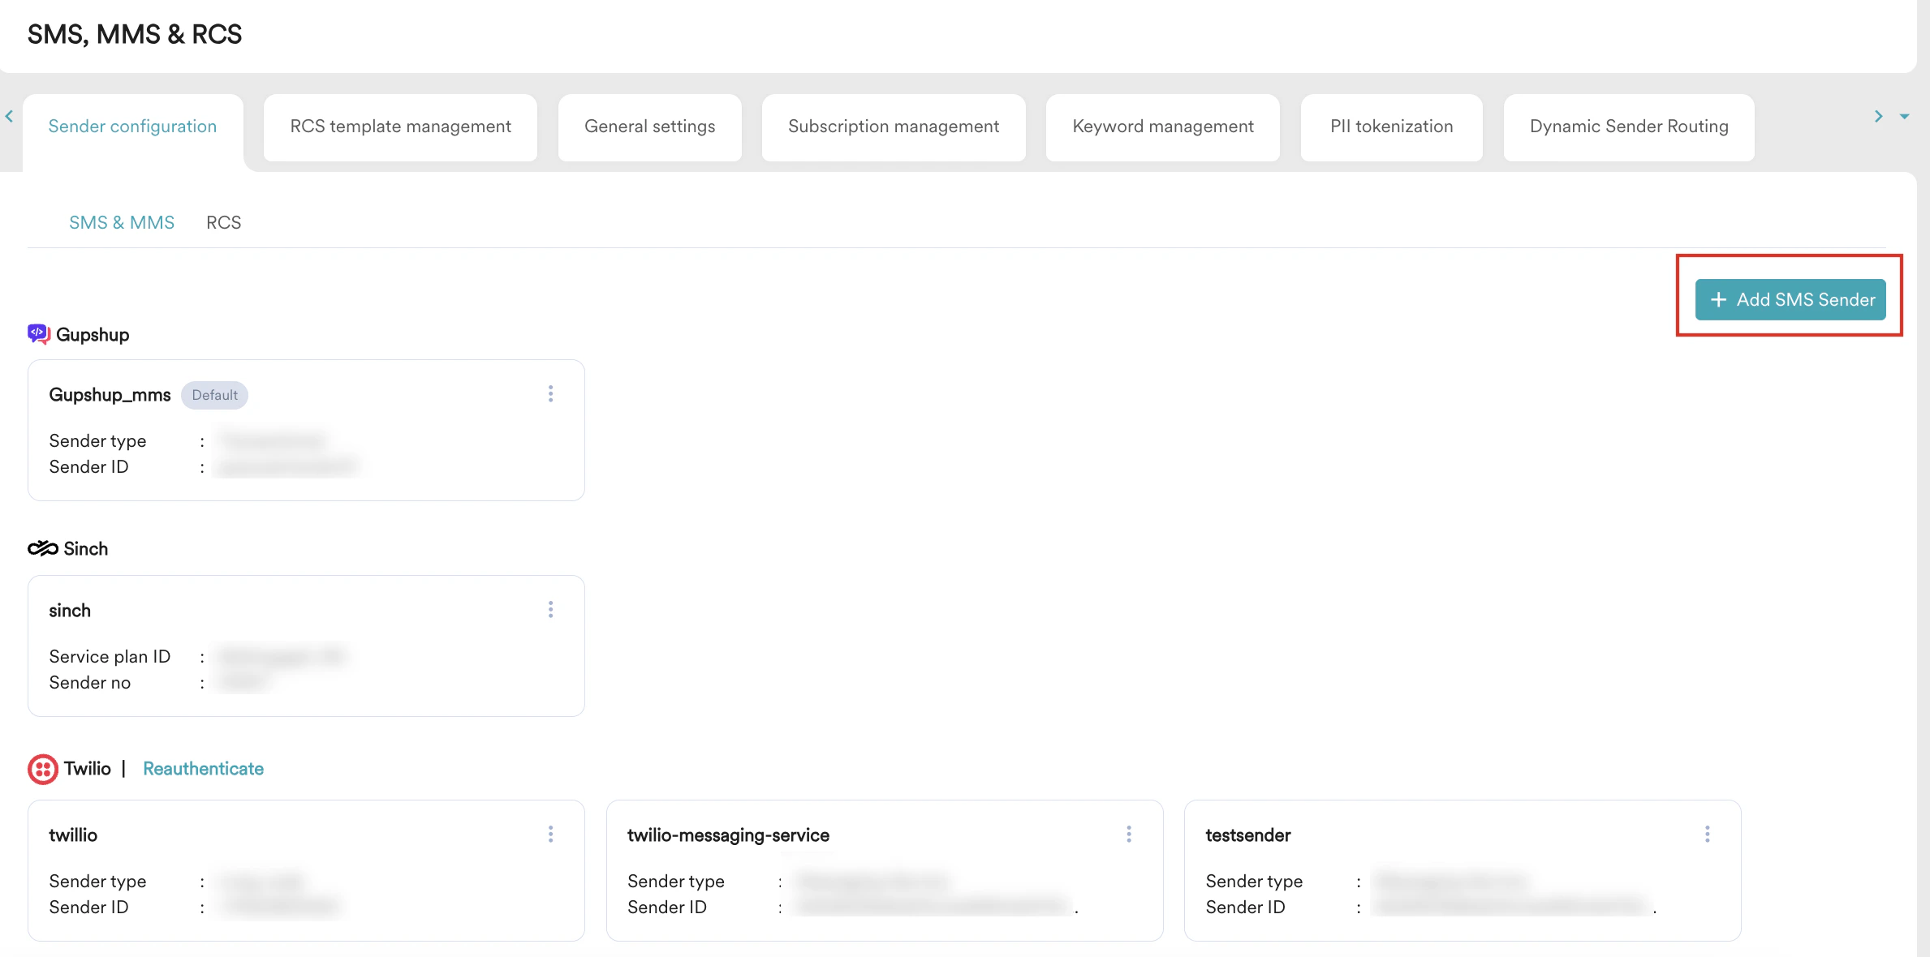The image size is (1930, 957).
Task: Click the Default badge on Gupshup_mms
Action: (214, 395)
